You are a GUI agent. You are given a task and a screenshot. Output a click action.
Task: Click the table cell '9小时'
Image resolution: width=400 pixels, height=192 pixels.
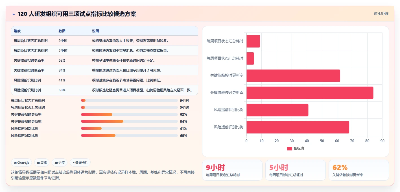[x=63, y=41]
